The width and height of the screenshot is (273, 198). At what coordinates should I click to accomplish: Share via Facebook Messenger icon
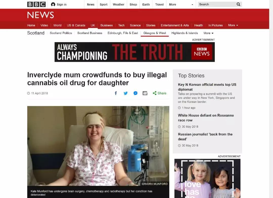[x=135, y=93]
